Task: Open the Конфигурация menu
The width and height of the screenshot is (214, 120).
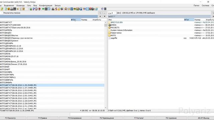Action: [x=45, y=5]
